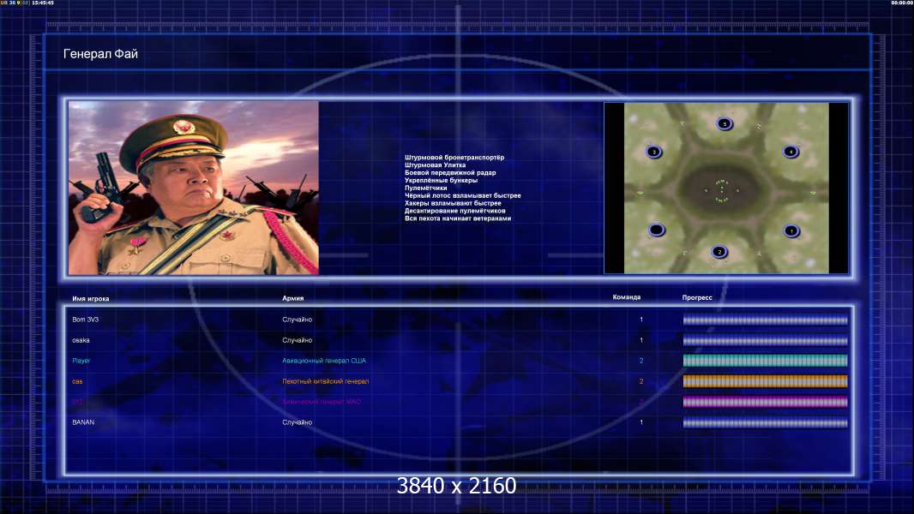The image size is (914, 514).
Task: Click the dark crater in the map center
Action: coord(722,189)
